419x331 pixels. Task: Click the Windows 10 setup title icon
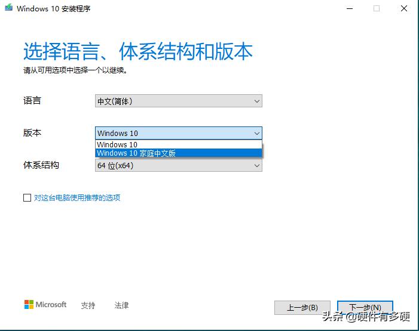(8, 8)
